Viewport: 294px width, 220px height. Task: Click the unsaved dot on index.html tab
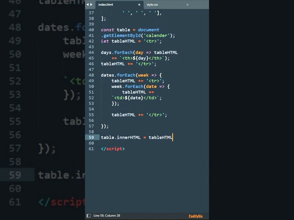(139, 5)
